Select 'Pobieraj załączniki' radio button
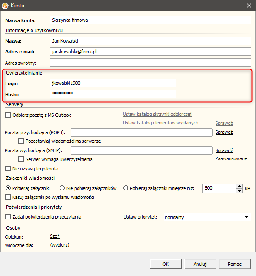This screenshot has height=276, width=256. point(8,188)
